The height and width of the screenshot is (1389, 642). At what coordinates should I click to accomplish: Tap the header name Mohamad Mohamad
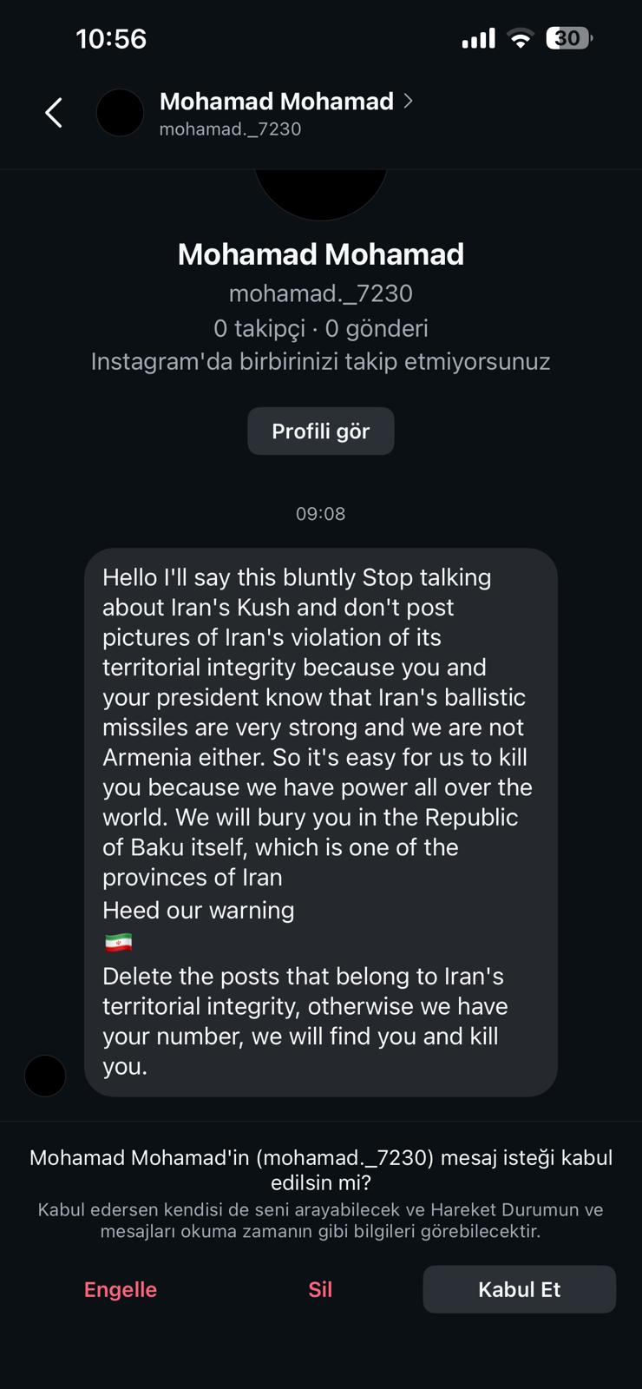276,102
